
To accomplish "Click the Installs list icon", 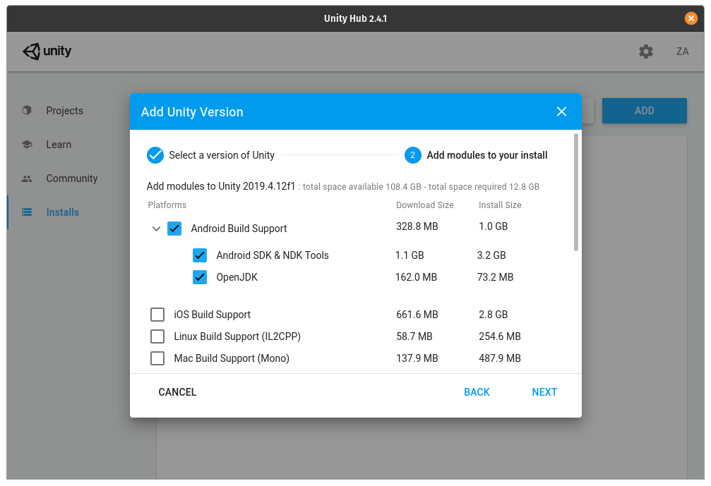I will coord(28,212).
